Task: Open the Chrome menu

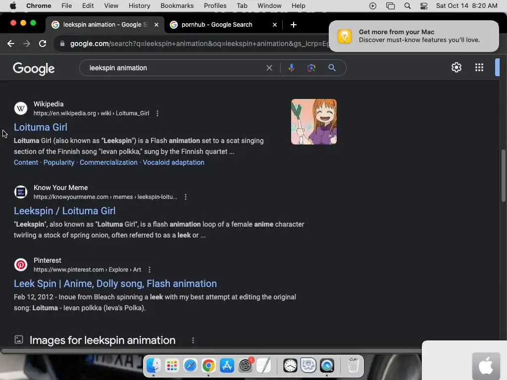Action: (x=39, y=6)
